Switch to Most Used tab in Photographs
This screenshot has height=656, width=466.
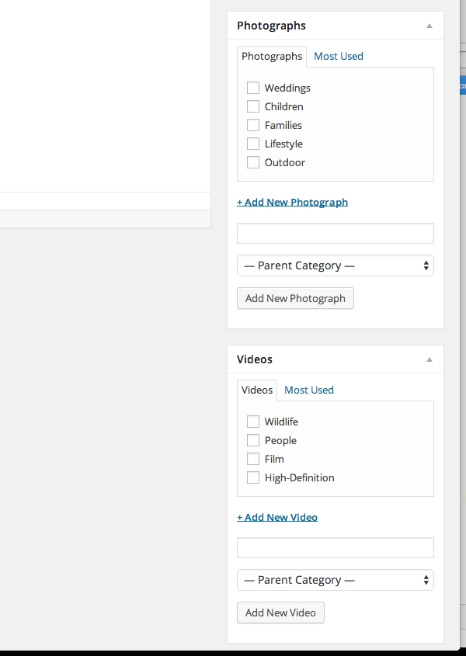(339, 56)
